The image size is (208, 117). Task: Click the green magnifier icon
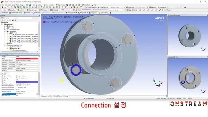[x=60, y=7]
